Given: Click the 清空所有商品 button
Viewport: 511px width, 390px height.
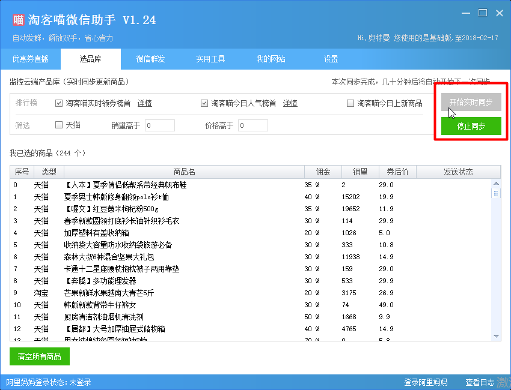Looking at the screenshot, I should (40, 356).
